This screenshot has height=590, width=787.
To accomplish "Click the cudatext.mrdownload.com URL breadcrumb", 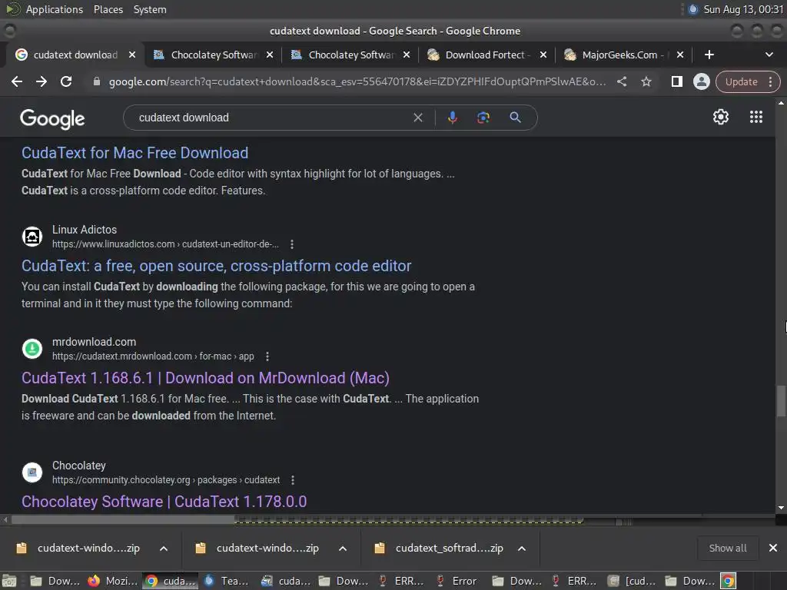I will 153,356.
